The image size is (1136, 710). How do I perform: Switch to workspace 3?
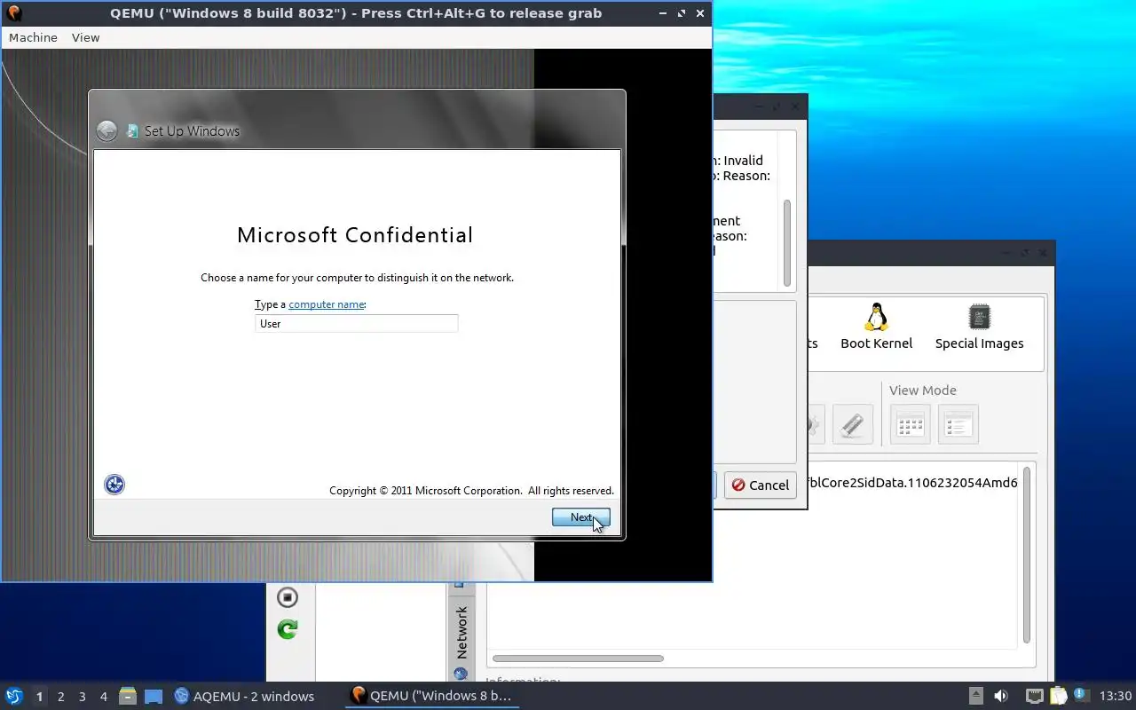point(82,696)
